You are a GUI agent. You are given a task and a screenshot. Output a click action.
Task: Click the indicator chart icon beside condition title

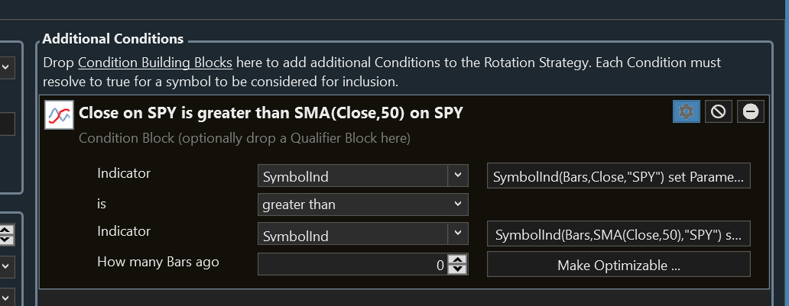tap(59, 114)
